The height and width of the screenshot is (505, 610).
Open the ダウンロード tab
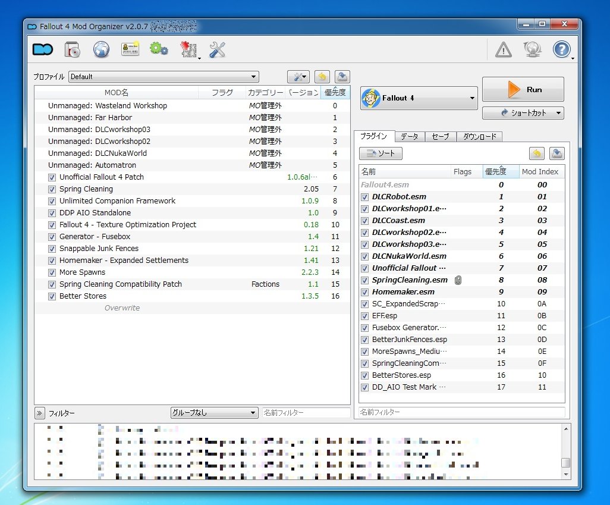coord(479,137)
